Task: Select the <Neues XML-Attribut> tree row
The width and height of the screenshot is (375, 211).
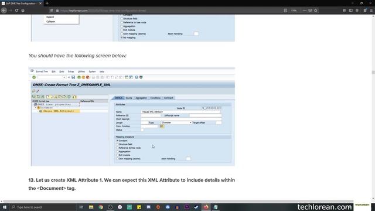Action: [59, 111]
